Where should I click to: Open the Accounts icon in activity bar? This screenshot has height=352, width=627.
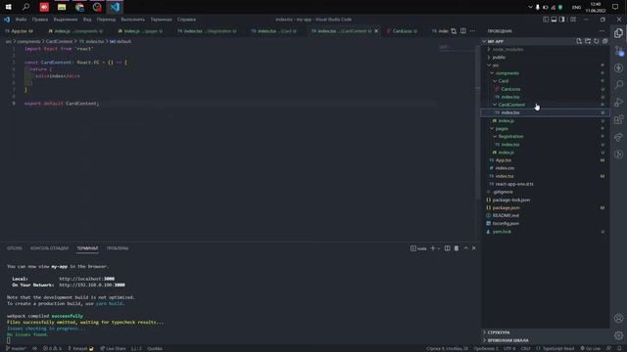tap(618, 318)
